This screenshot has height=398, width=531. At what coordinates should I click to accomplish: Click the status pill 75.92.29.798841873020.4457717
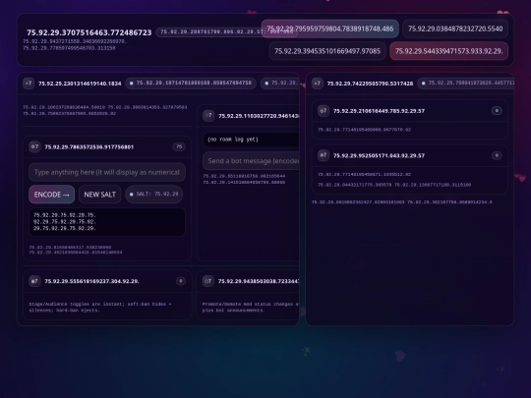(466, 84)
